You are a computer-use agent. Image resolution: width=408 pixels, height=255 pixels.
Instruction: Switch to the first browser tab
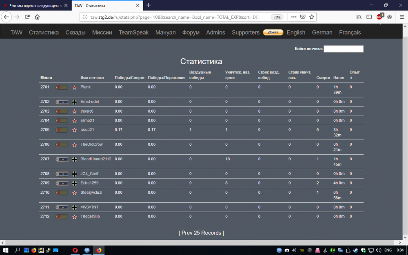tap(35, 5)
